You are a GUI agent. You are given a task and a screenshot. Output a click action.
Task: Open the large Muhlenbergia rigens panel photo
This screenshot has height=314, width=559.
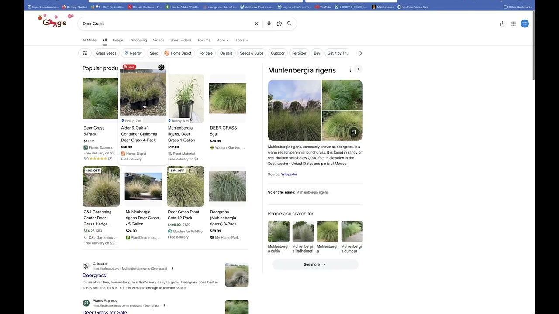(295, 110)
